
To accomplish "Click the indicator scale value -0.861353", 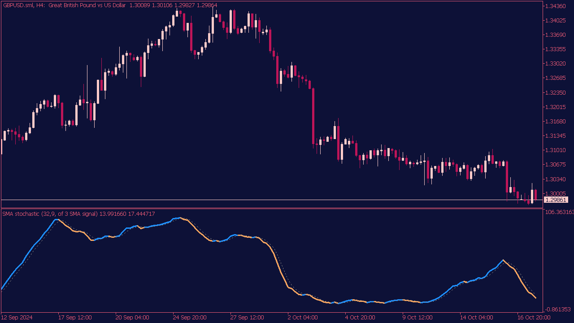I will [558, 310].
